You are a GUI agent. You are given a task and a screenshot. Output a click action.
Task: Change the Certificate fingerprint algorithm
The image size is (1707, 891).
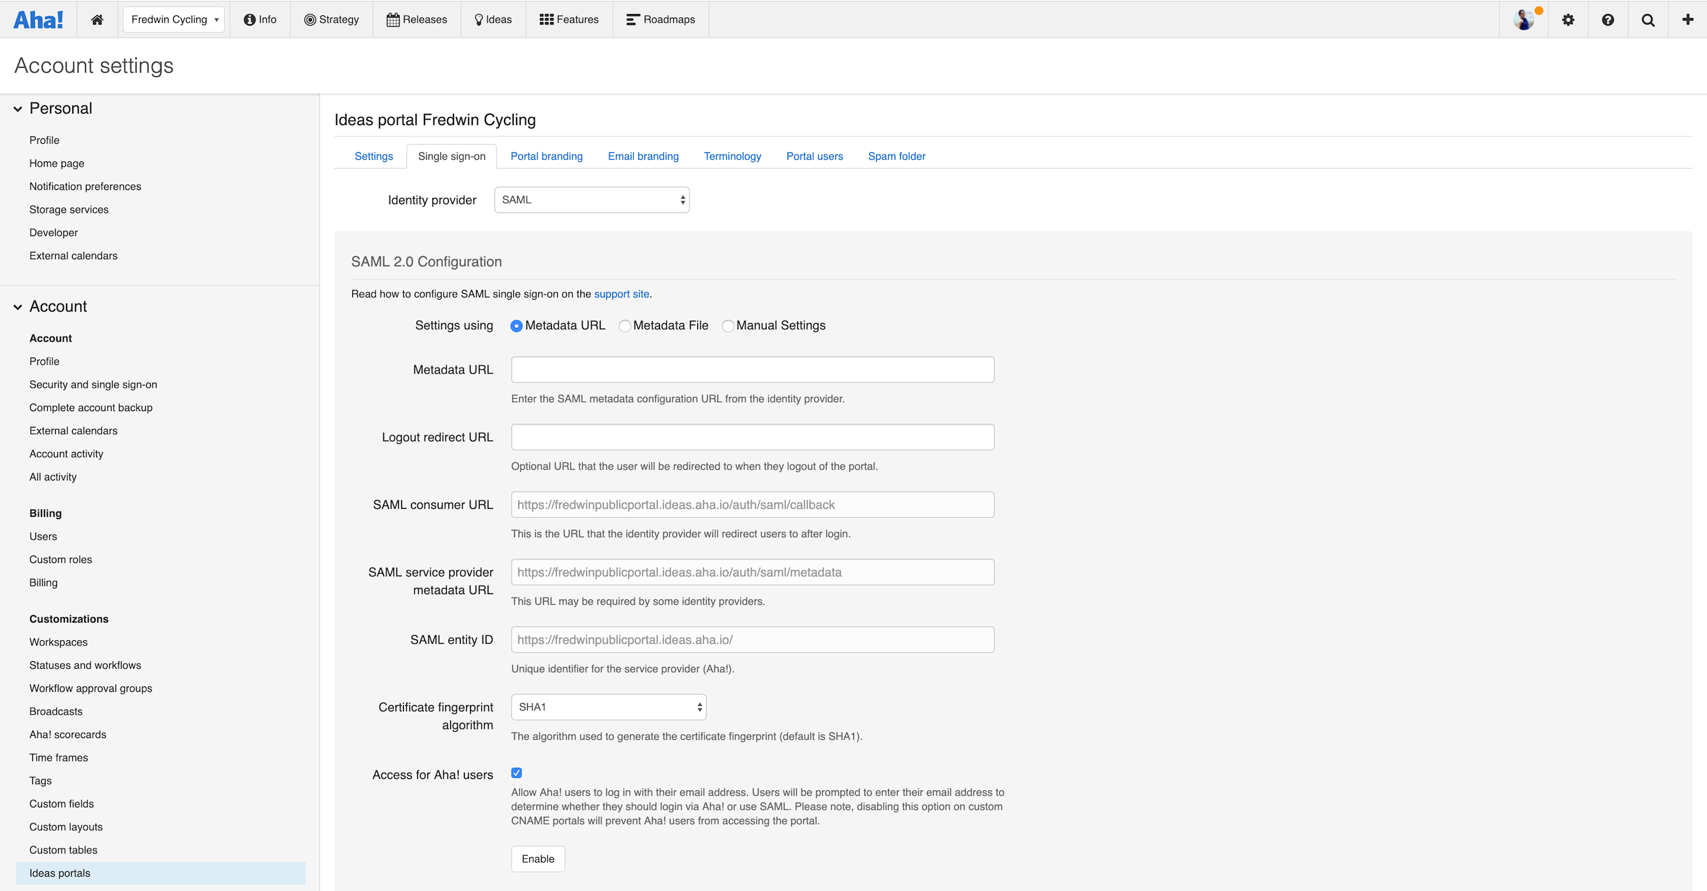coord(608,707)
